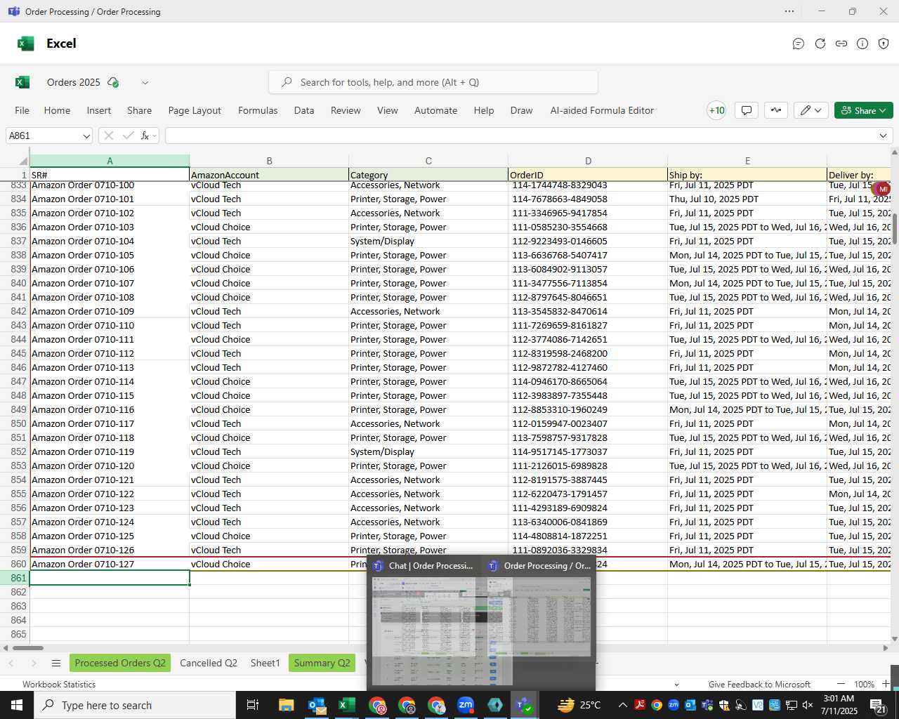Expand the Editing mode pencil dropdown

pyautogui.click(x=811, y=110)
